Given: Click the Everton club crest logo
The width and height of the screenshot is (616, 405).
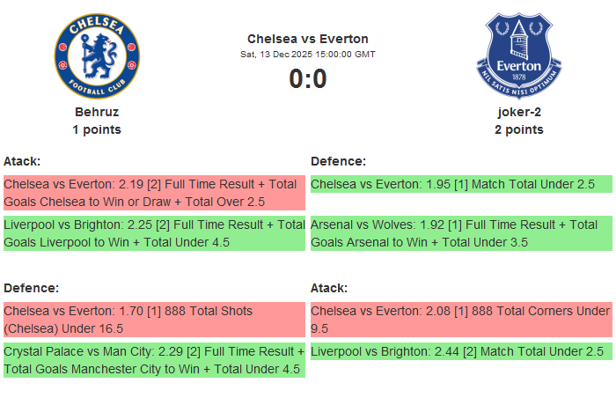Looking at the screenshot, I should (x=518, y=55).
